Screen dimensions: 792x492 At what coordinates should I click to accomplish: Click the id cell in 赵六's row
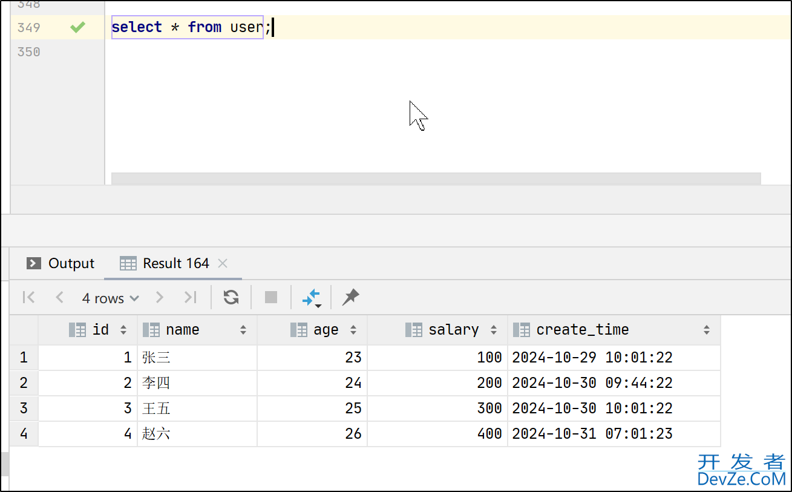pos(88,434)
